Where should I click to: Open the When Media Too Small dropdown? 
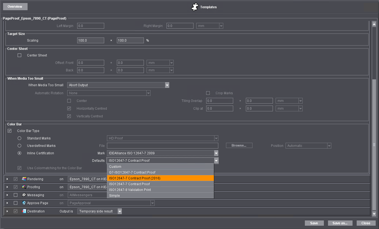coord(118,85)
